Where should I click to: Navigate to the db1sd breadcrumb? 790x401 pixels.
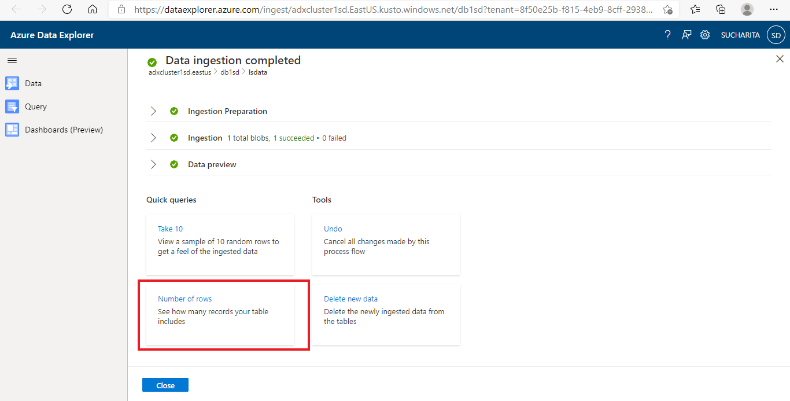coord(229,72)
